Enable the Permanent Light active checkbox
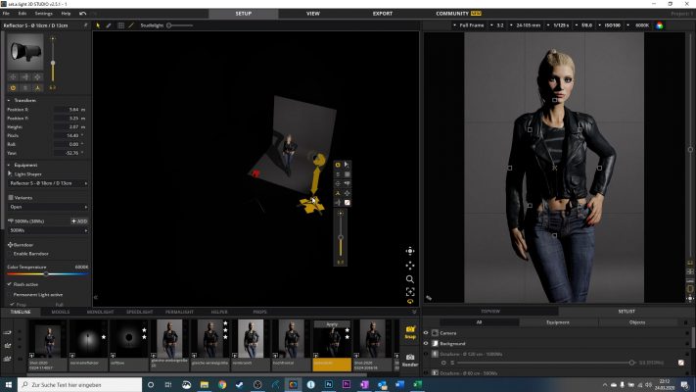This screenshot has height=392, width=696. [x=10, y=293]
